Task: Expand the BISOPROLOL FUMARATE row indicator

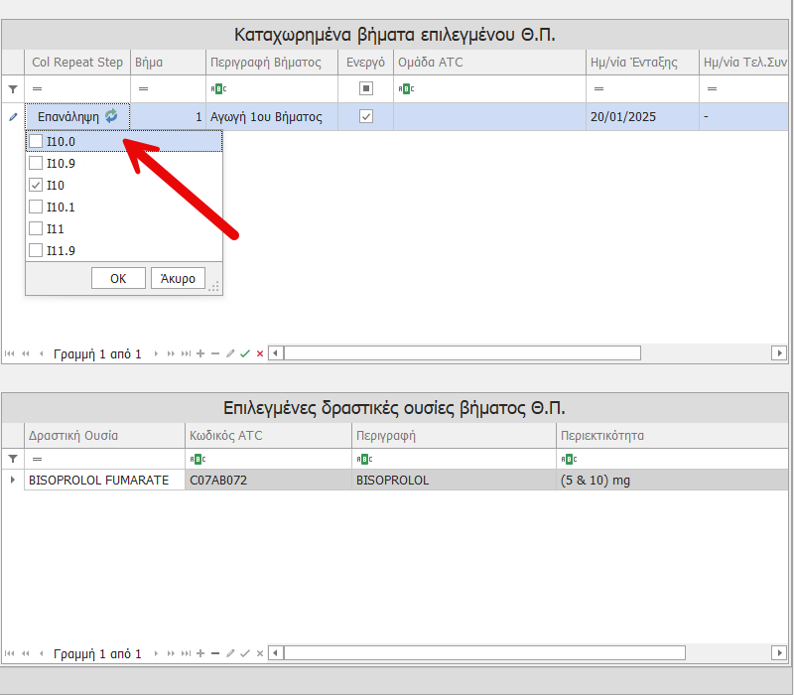Action: pos(13,481)
